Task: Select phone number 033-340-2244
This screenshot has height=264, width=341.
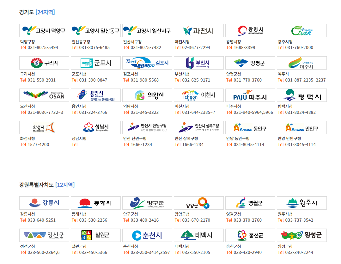Action: pyautogui.click(x=299, y=253)
